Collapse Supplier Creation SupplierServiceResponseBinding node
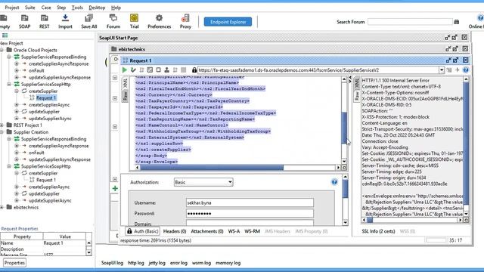The height and width of the screenshot is (272, 484). [x=9, y=139]
